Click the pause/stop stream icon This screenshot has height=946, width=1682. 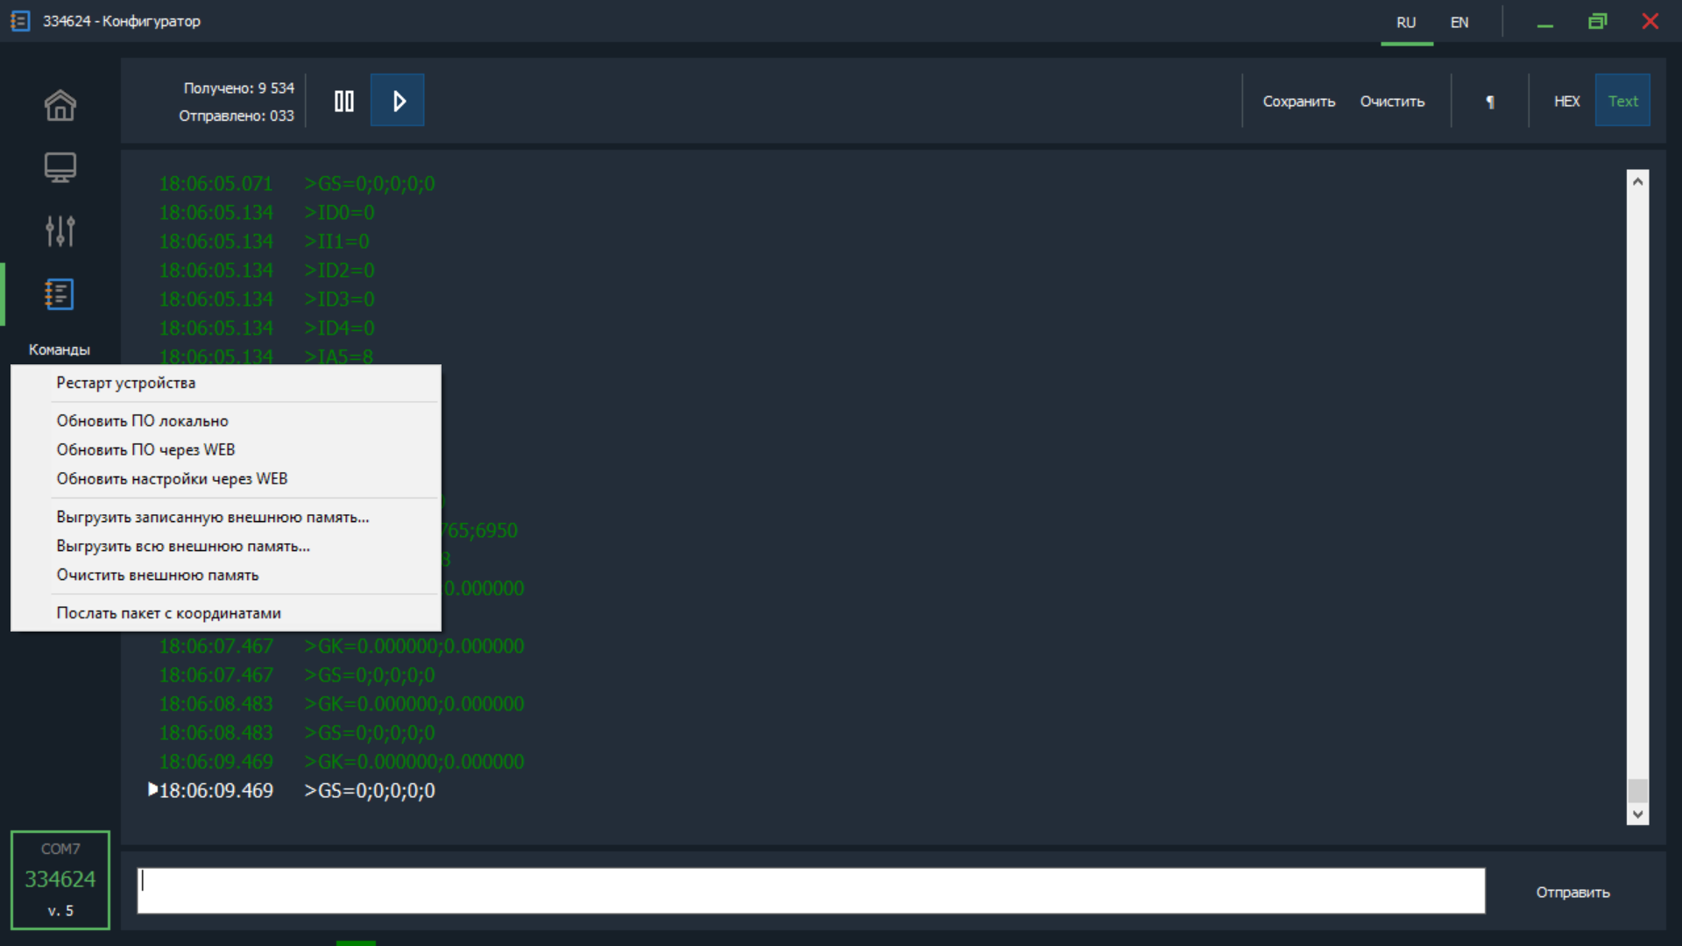click(x=344, y=101)
